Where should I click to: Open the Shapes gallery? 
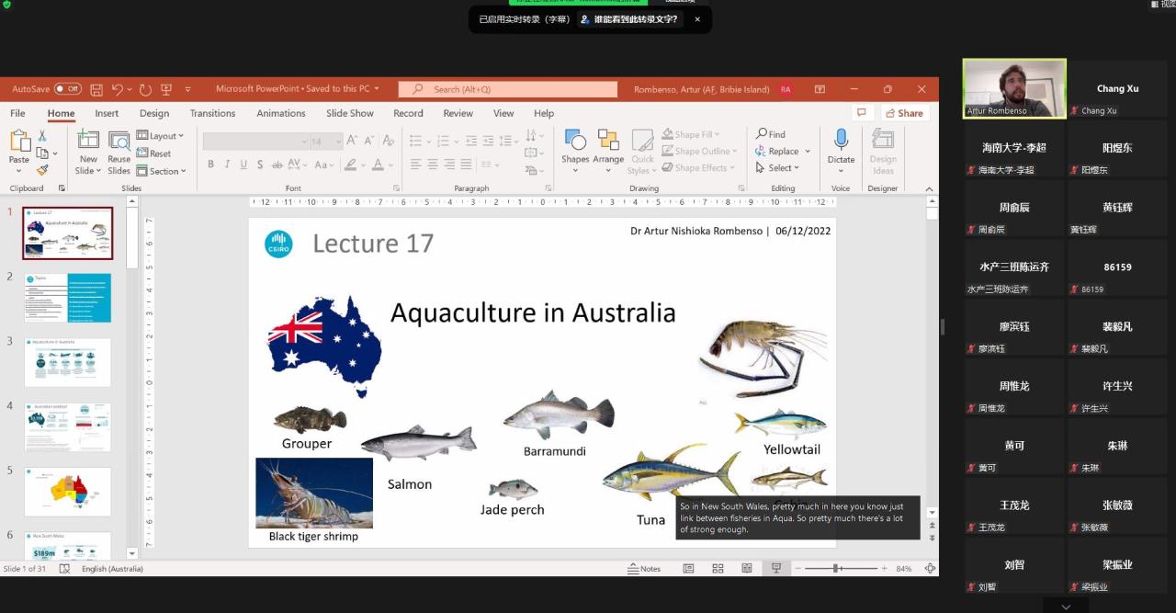point(575,145)
